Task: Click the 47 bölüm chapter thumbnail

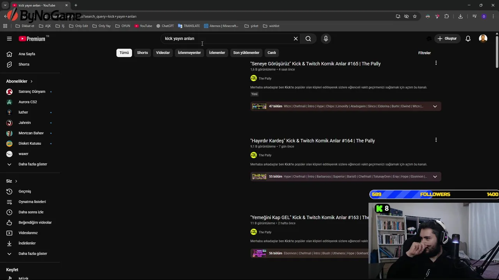Action: [259, 106]
